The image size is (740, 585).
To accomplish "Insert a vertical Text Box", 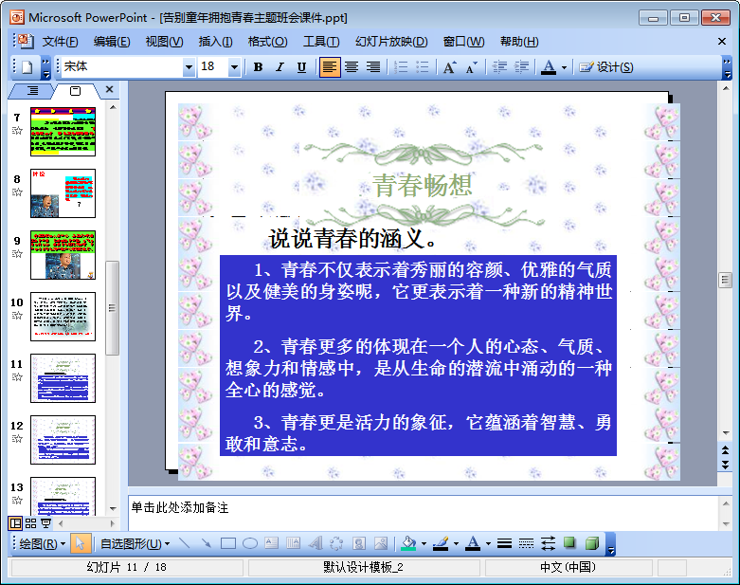I will 293,544.
